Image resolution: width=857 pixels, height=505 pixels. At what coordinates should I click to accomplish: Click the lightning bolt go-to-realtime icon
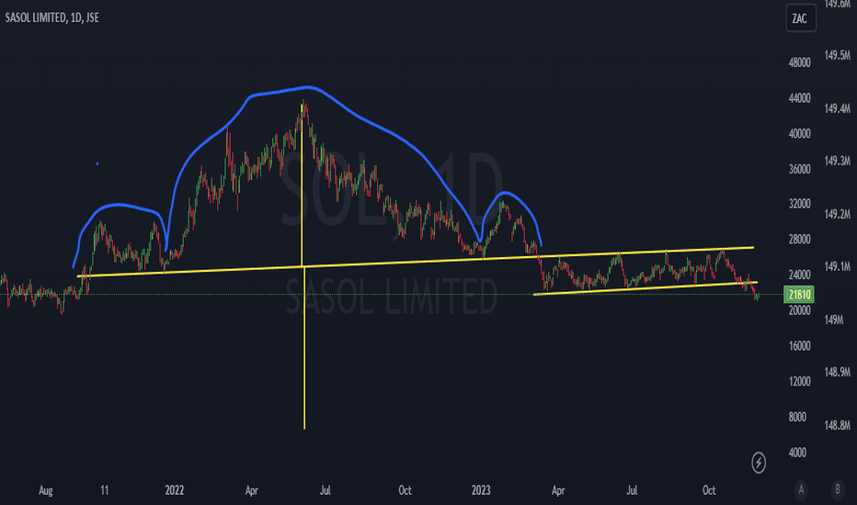tap(759, 463)
